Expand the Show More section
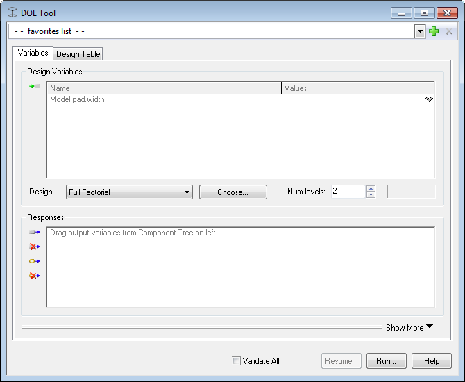The image size is (465, 382). [409, 328]
